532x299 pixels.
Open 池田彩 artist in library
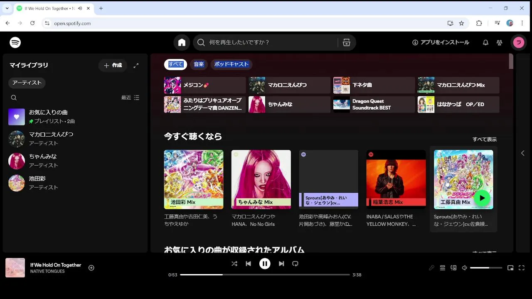click(x=75, y=183)
